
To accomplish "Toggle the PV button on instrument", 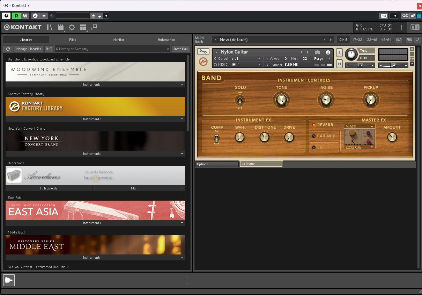I will [x=412, y=64].
